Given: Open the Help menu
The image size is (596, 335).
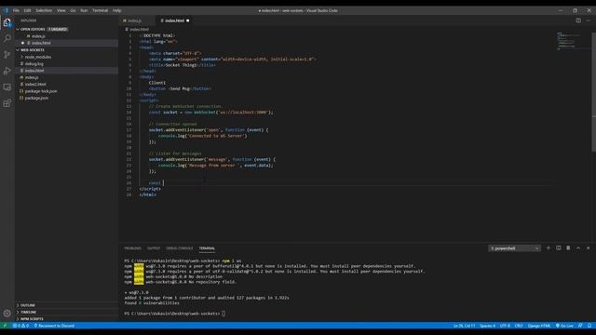Looking at the screenshot, I should [x=116, y=10].
